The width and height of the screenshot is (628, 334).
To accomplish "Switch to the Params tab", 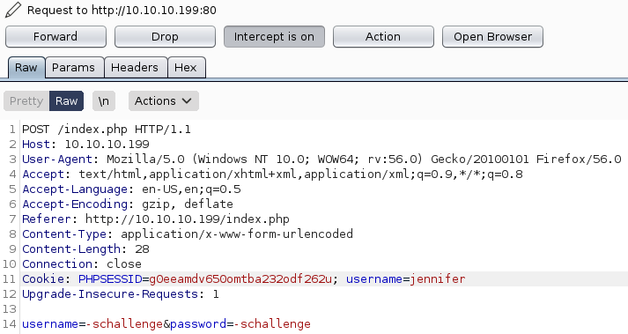I will tap(75, 67).
